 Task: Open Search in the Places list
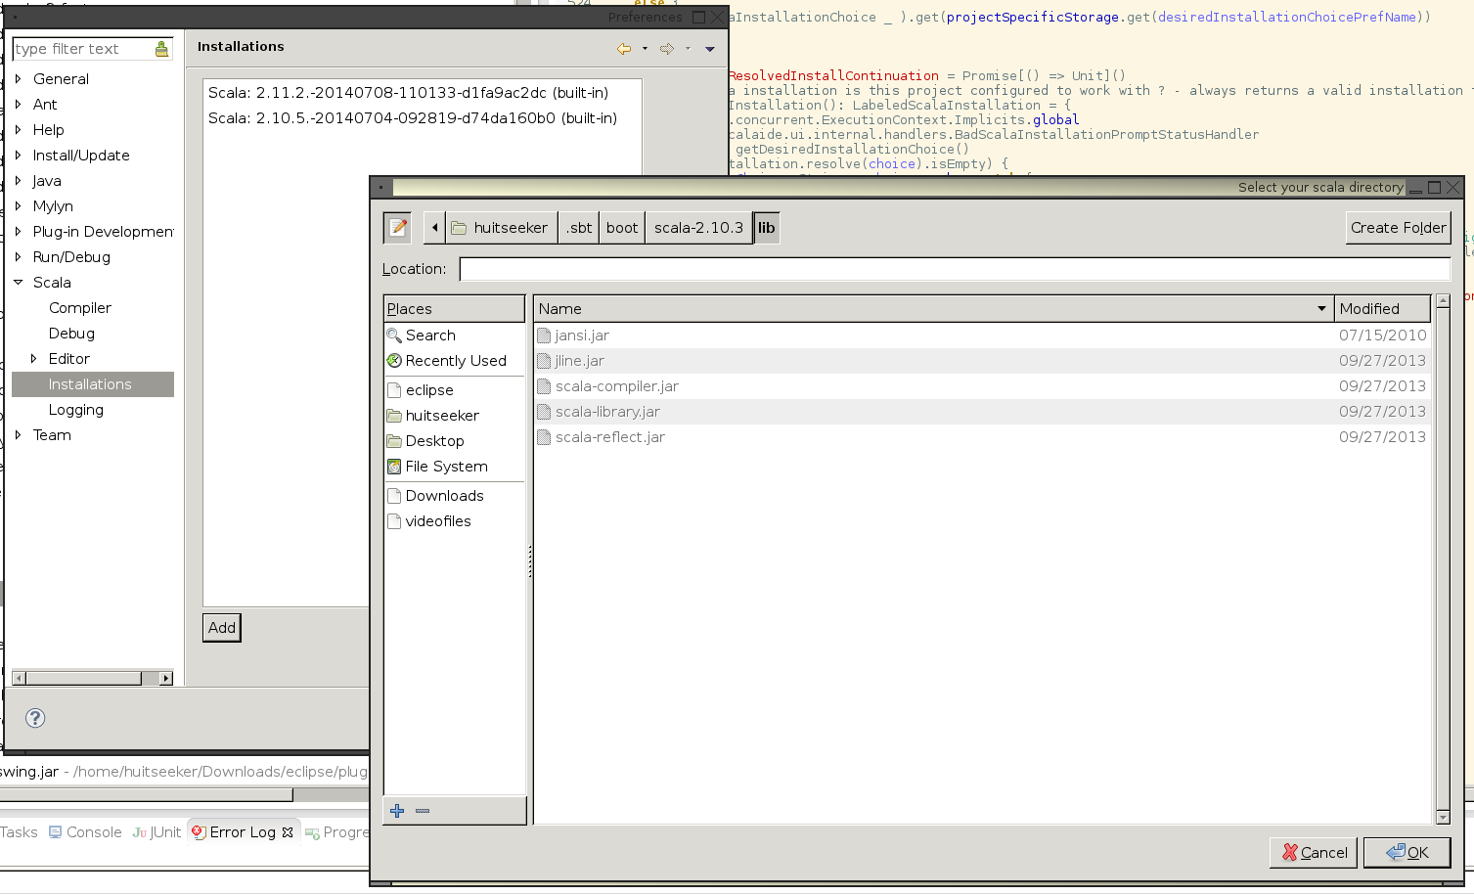coord(430,336)
